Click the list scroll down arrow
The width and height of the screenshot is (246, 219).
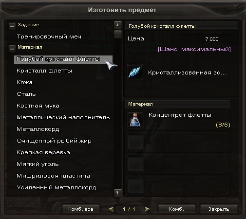(x=118, y=193)
